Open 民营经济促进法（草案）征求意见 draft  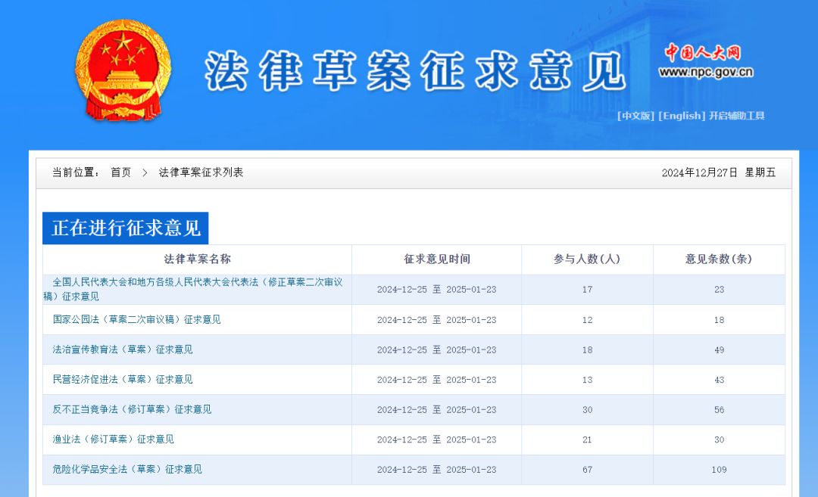click(x=126, y=379)
